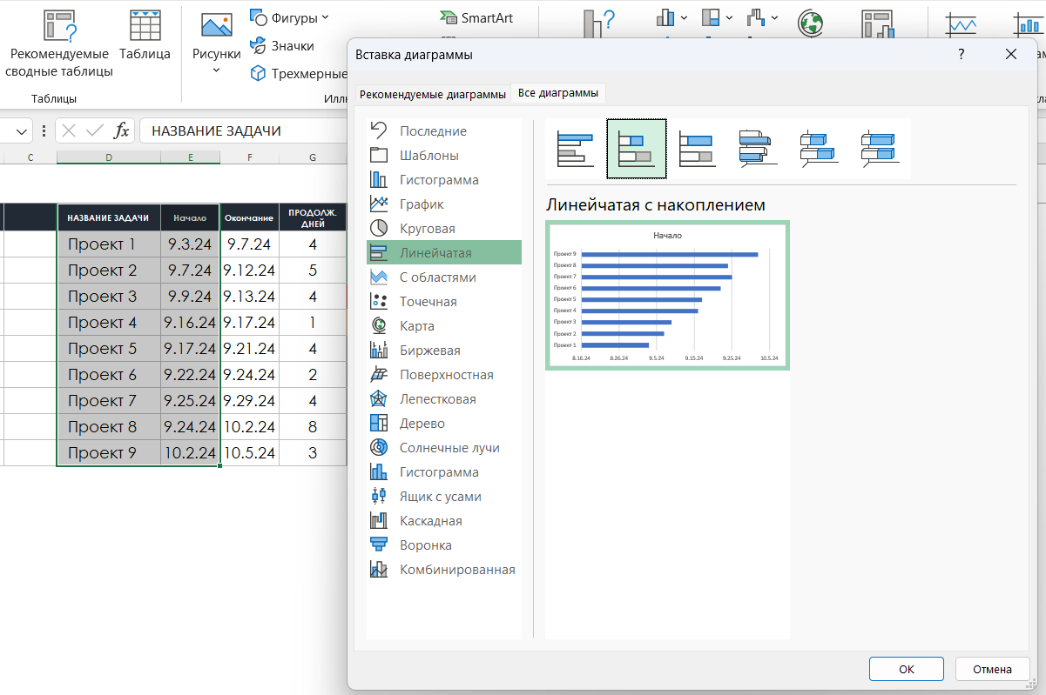Select Карта chart type
This screenshot has width=1046, height=695.
pos(444,326)
